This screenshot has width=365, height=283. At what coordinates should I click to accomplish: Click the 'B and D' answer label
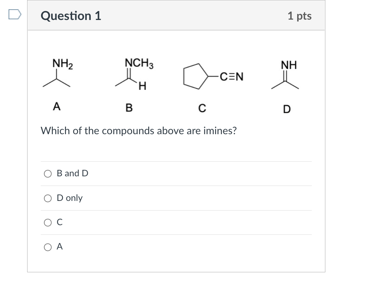tap(72, 173)
